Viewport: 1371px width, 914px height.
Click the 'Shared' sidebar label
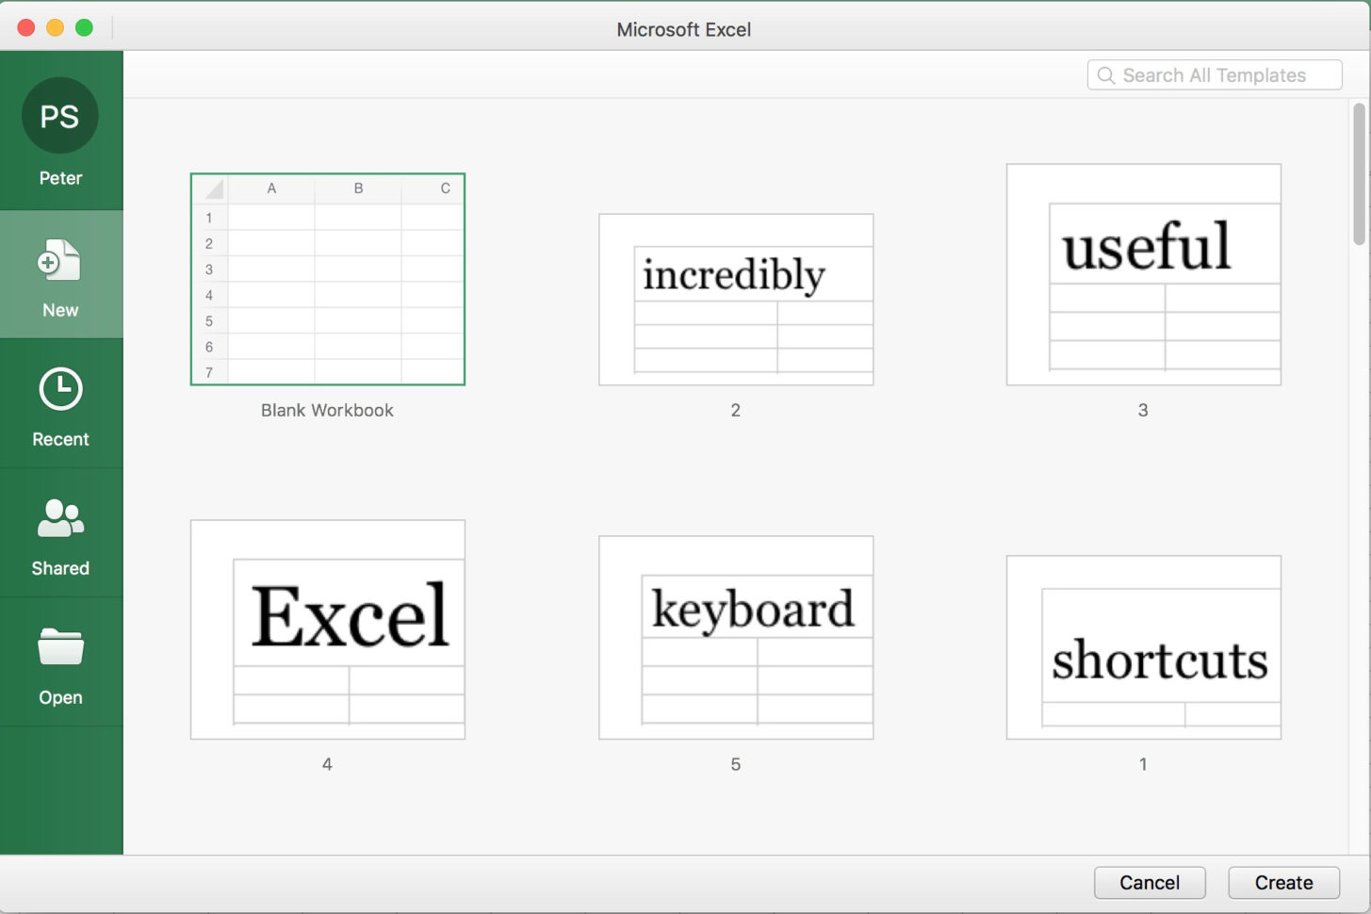click(60, 568)
